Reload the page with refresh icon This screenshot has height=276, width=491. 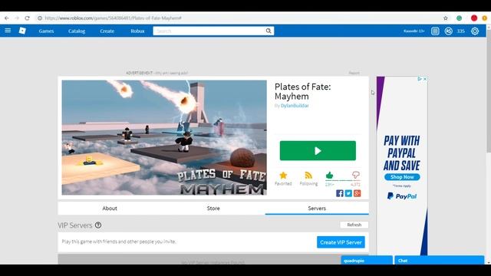28,18
